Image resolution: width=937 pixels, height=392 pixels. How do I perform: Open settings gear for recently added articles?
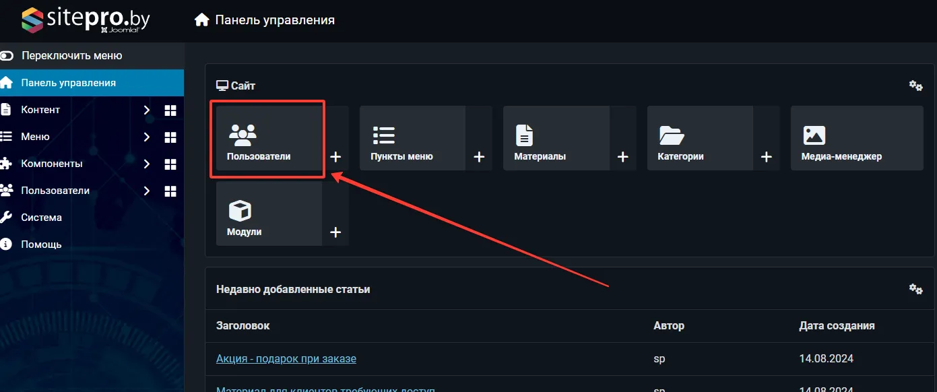[x=915, y=289]
